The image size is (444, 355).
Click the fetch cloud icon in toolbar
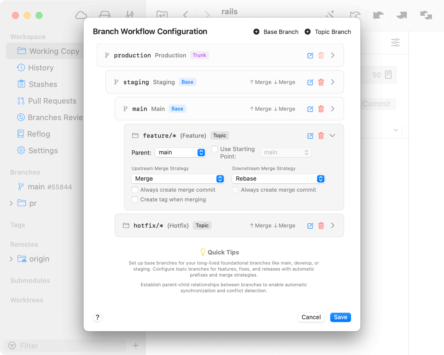pos(81,15)
